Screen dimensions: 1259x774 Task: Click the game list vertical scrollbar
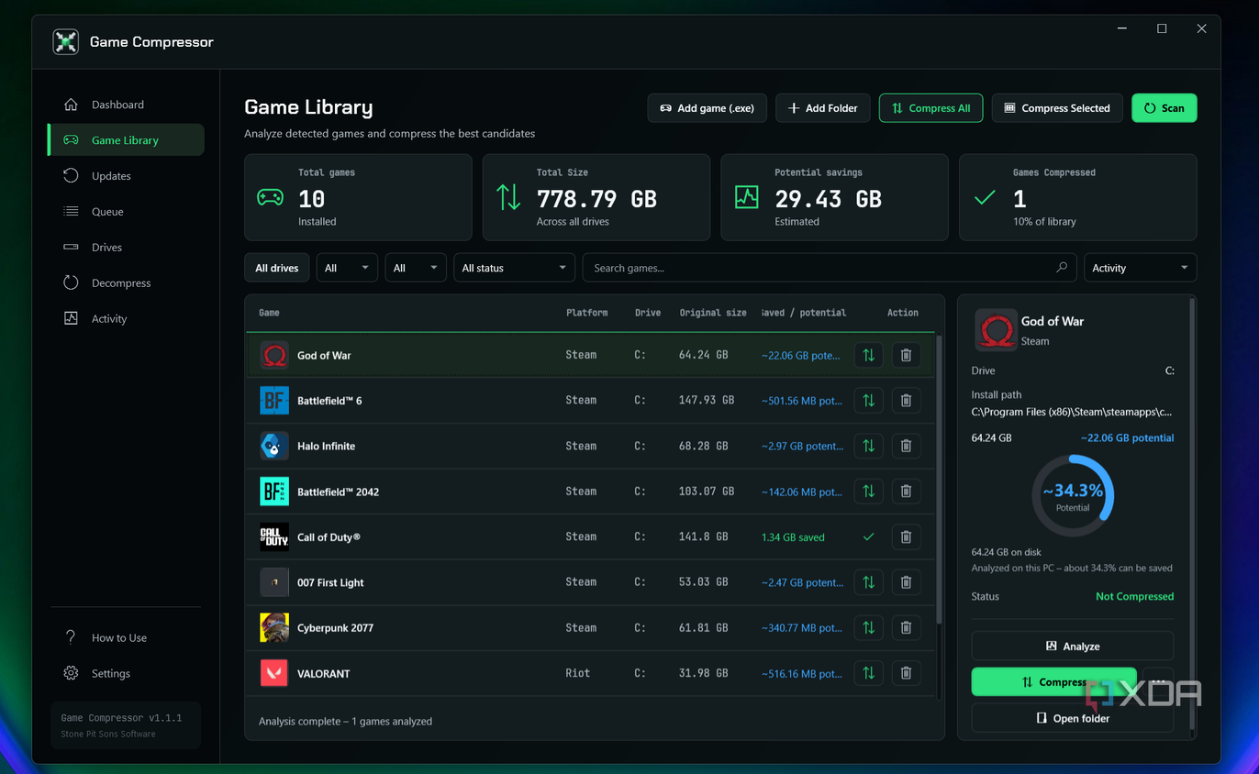pos(939,480)
